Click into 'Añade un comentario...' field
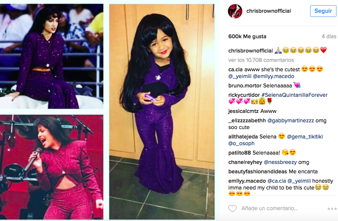This screenshot has height=221, width=338. tap(269, 208)
